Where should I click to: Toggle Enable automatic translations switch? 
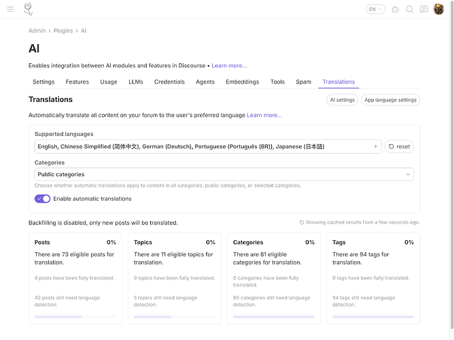point(43,199)
